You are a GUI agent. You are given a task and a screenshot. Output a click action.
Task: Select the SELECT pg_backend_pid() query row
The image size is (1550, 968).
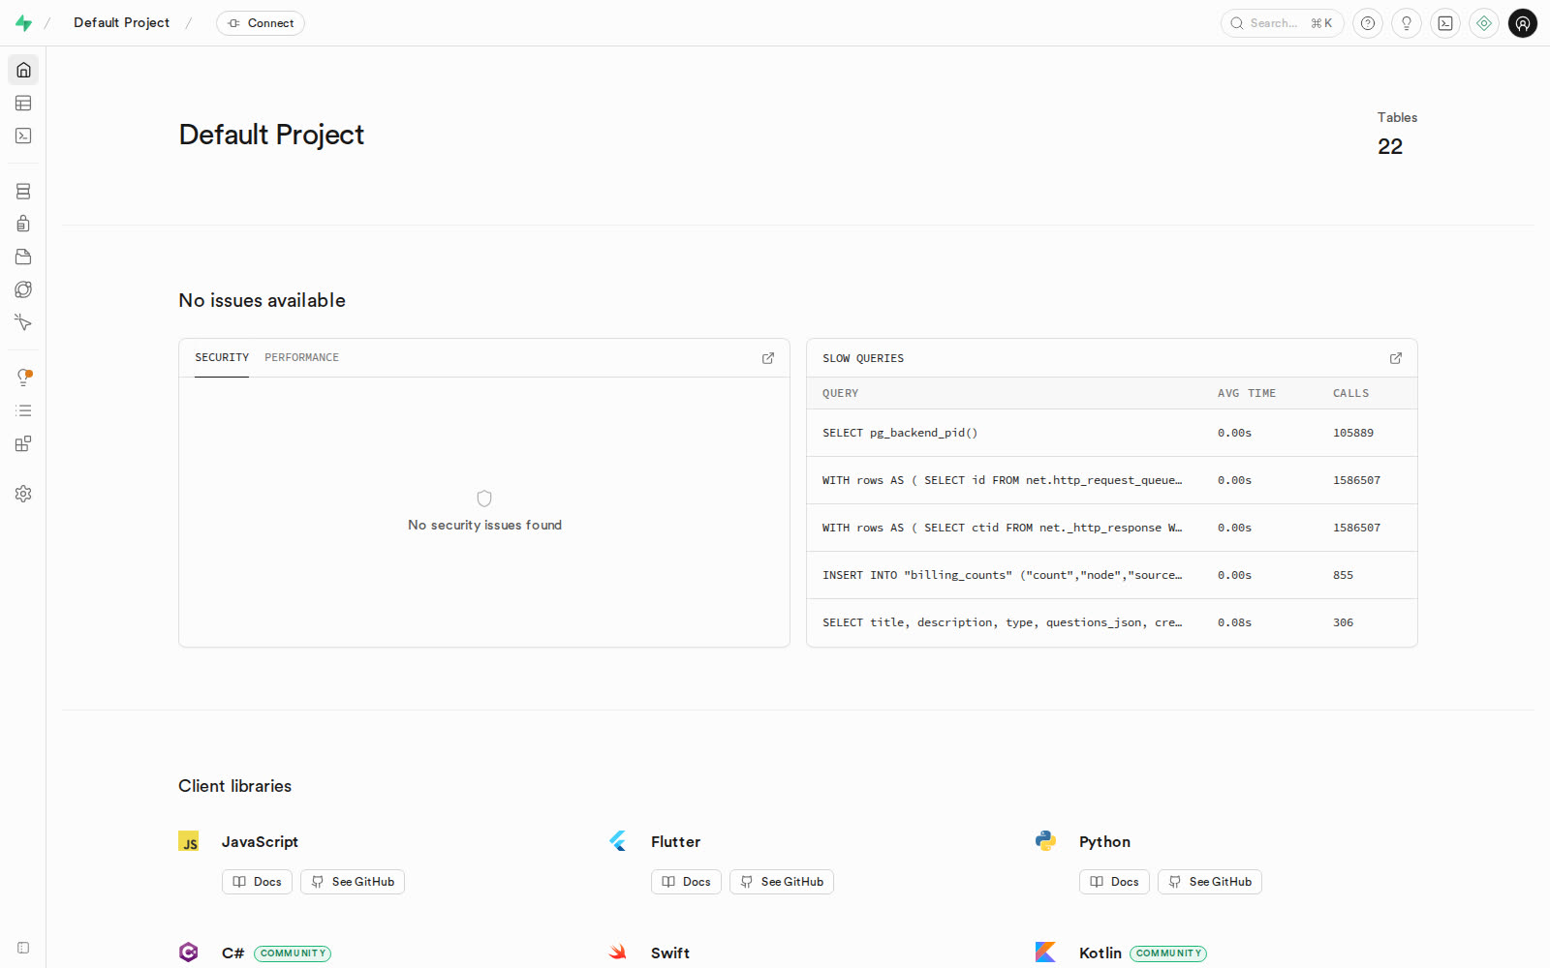pyautogui.click(x=1112, y=433)
